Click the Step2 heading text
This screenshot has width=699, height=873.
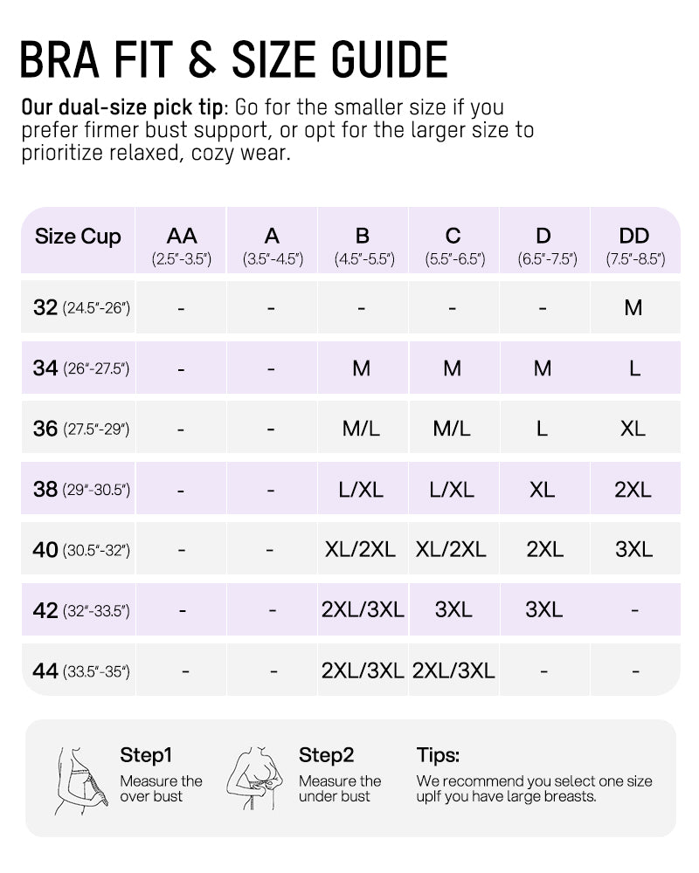(326, 755)
